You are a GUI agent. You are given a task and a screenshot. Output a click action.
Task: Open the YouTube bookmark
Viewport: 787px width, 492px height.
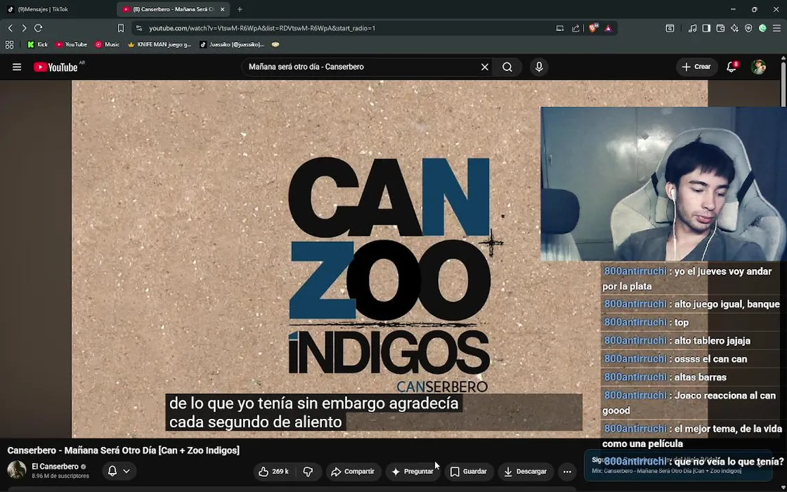click(x=71, y=44)
